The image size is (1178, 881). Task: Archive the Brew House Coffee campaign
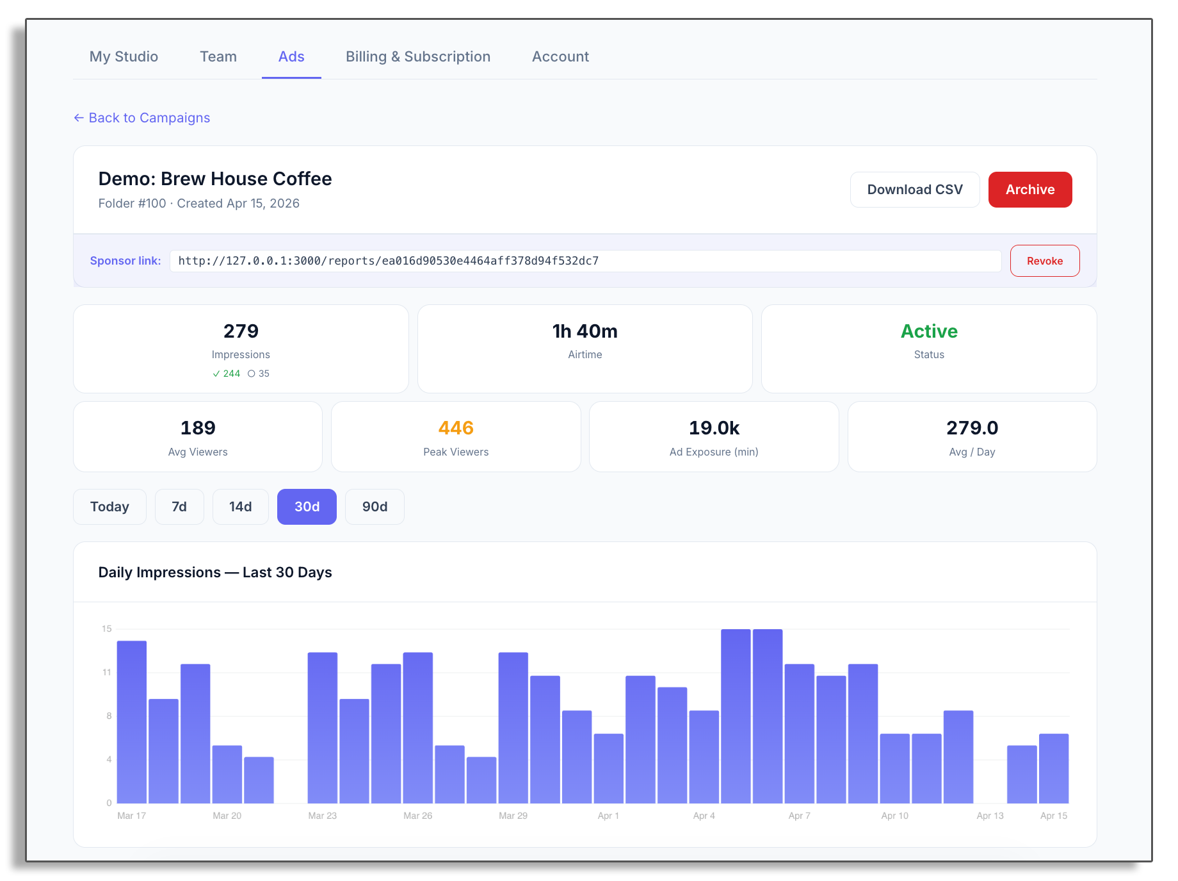coord(1029,190)
